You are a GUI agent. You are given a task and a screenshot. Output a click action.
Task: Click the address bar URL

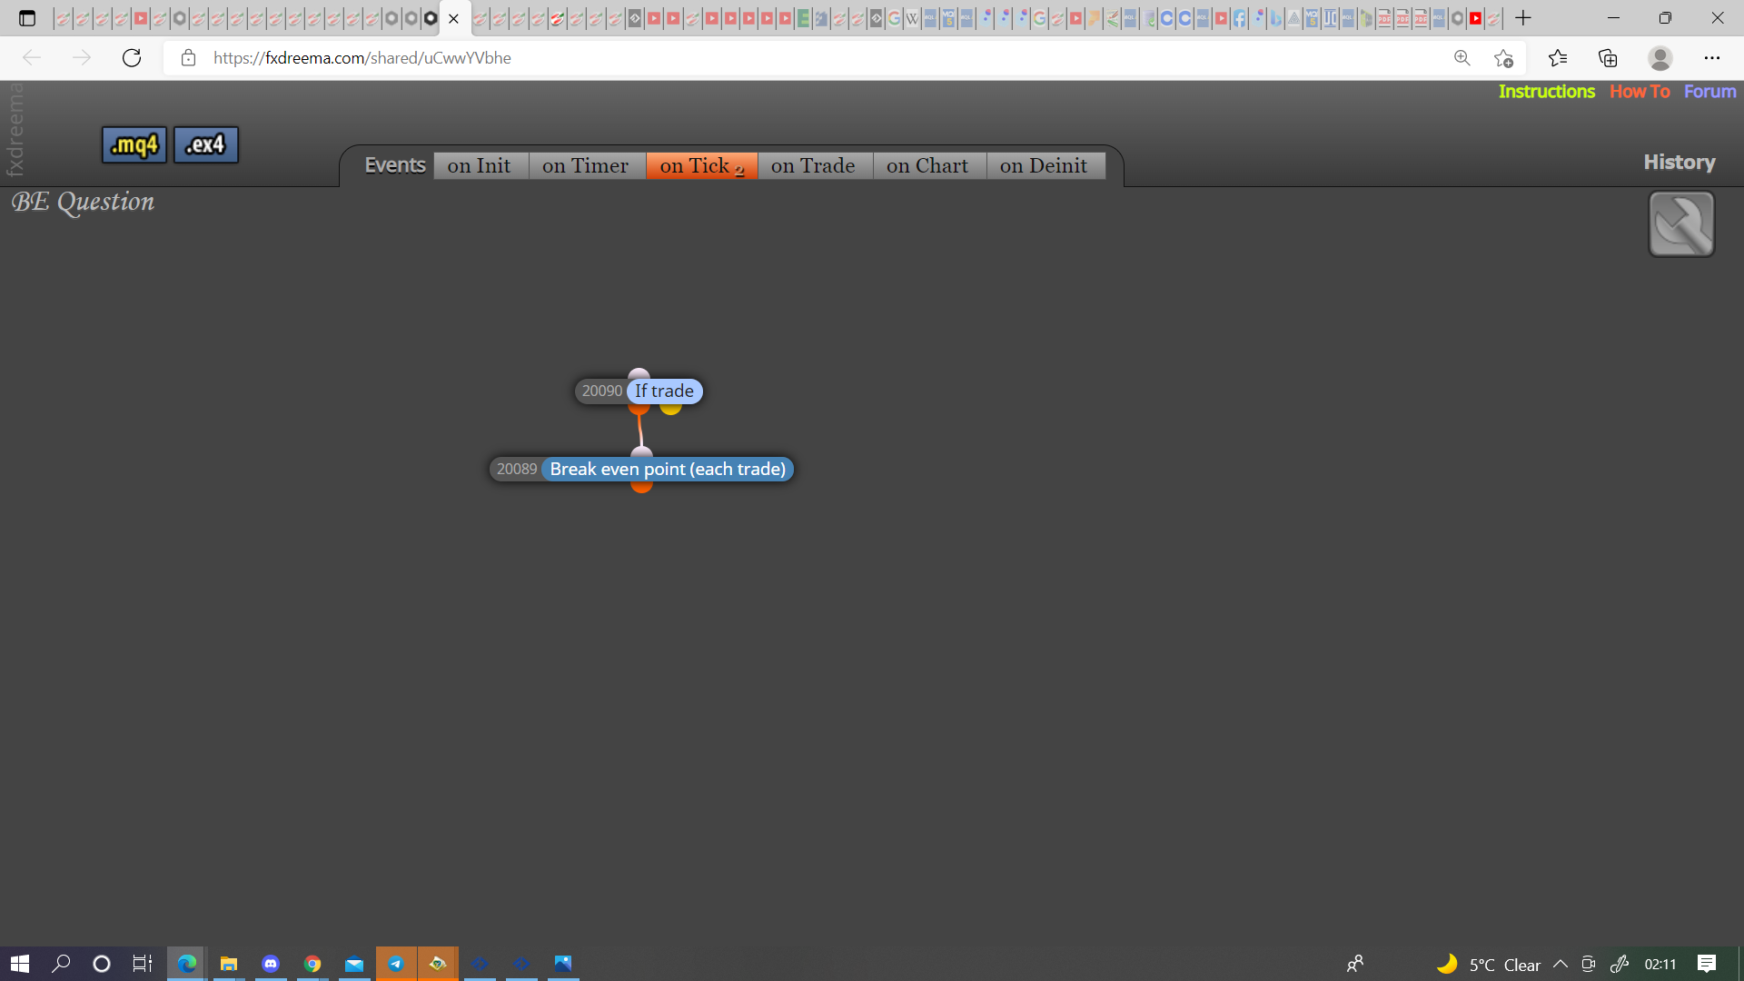click(x=362, y=58)
